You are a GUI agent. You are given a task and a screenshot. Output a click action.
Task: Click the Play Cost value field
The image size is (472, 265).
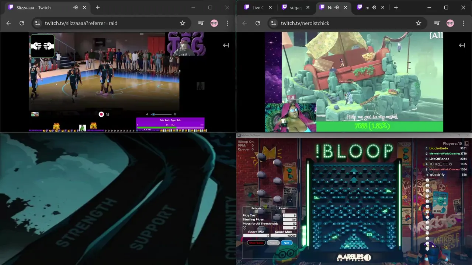point(289,215)
